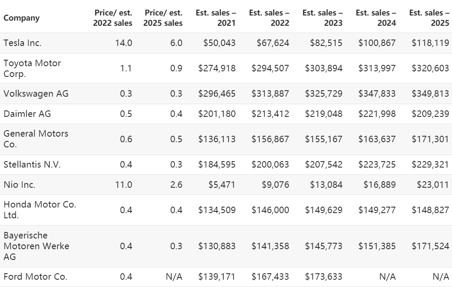Select the Bayerische Motoren Werke AG cell

tap(36, 246)
